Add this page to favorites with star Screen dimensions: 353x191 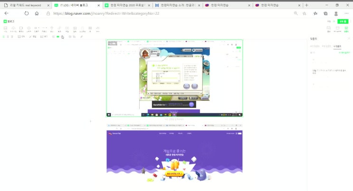pos(305,13)
